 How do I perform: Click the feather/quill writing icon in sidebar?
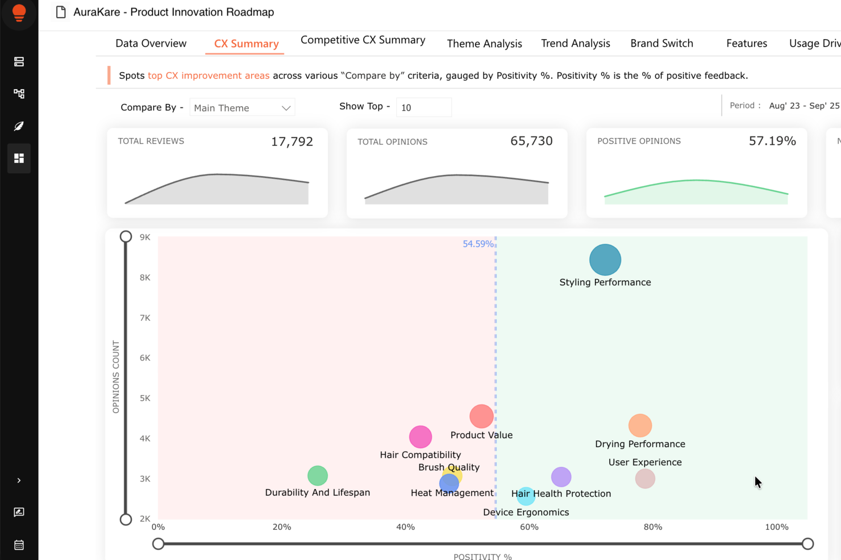19,126
